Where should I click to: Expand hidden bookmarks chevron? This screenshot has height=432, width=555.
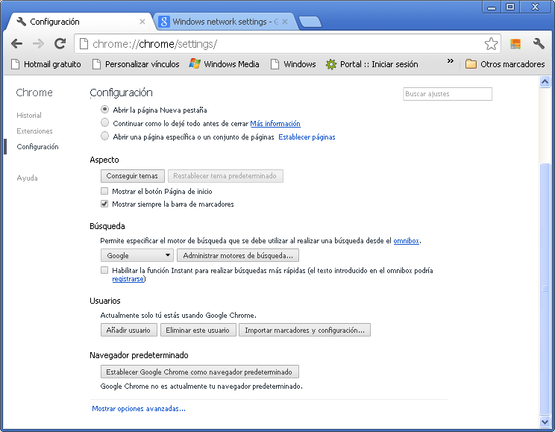(451, 61)
